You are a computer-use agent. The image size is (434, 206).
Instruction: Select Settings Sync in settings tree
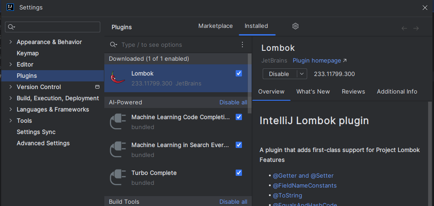click(x=36, y=132)
